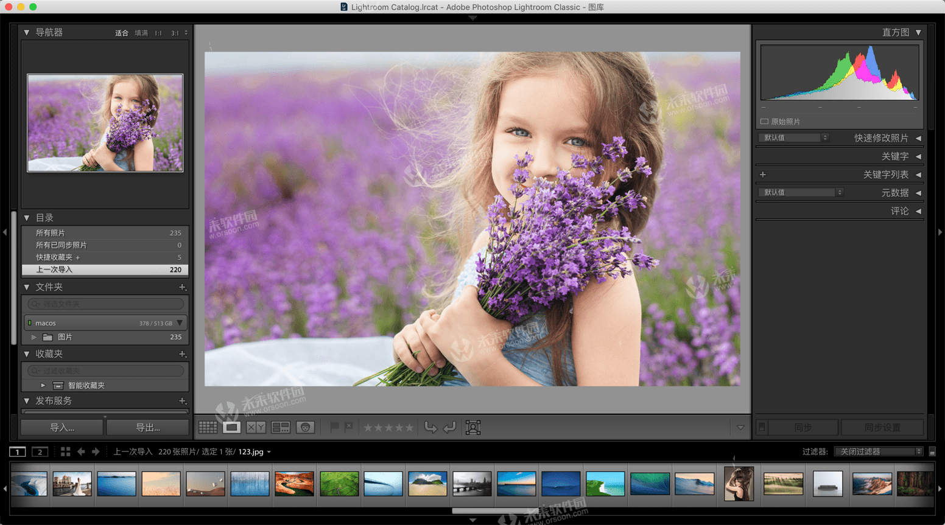Go back with filmstrip left arrow
Image resolution: width=945 pixels, height=525 pixels.
81,451
